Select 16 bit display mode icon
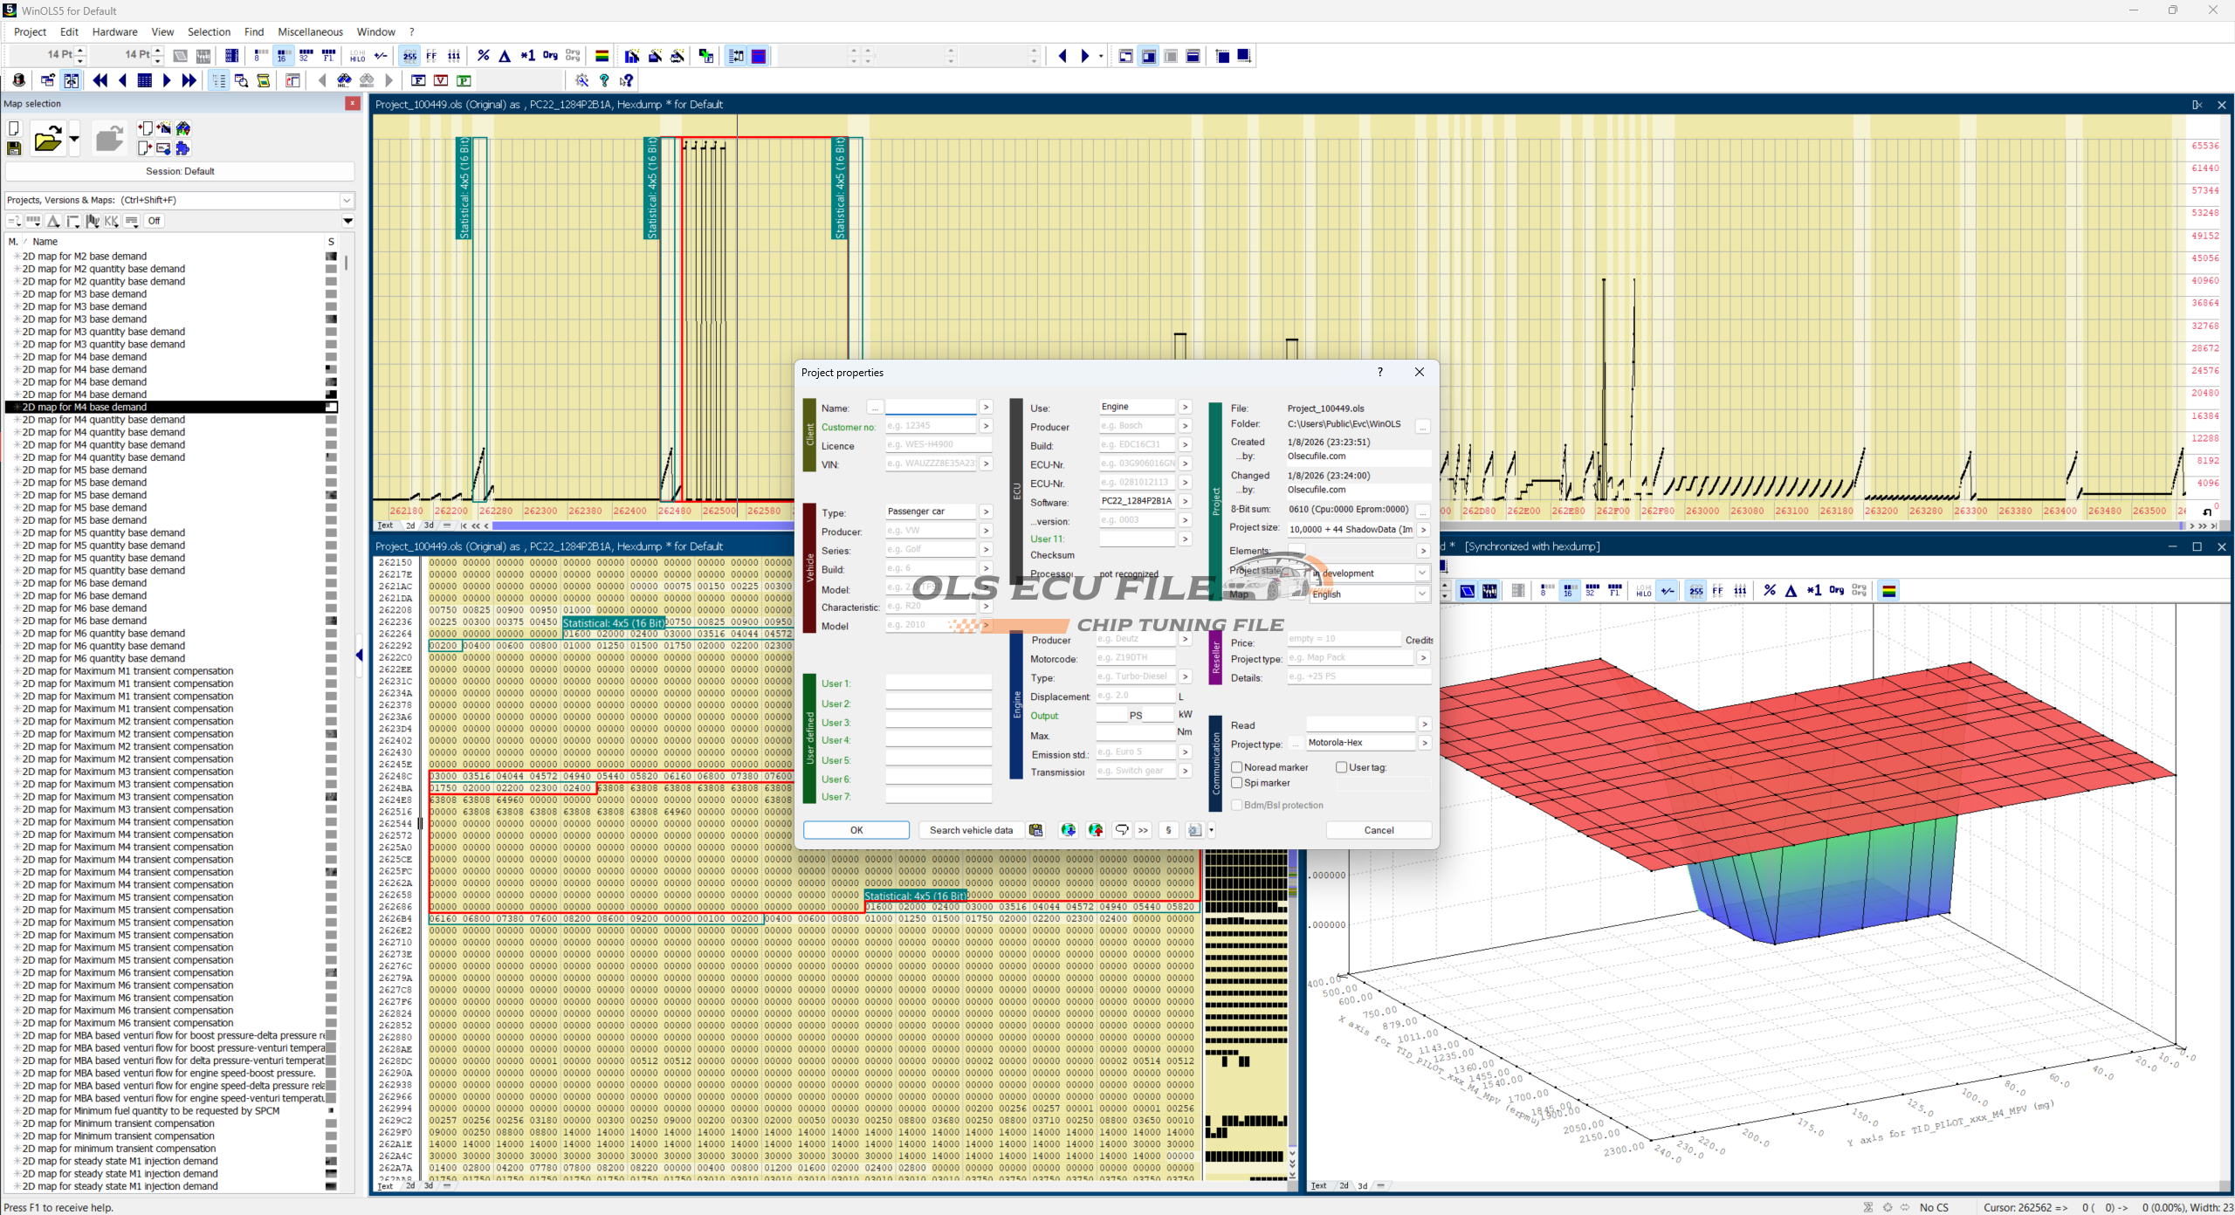Screen dimensions: 2235x1215 pyautogui.click(x=283, y=56)
